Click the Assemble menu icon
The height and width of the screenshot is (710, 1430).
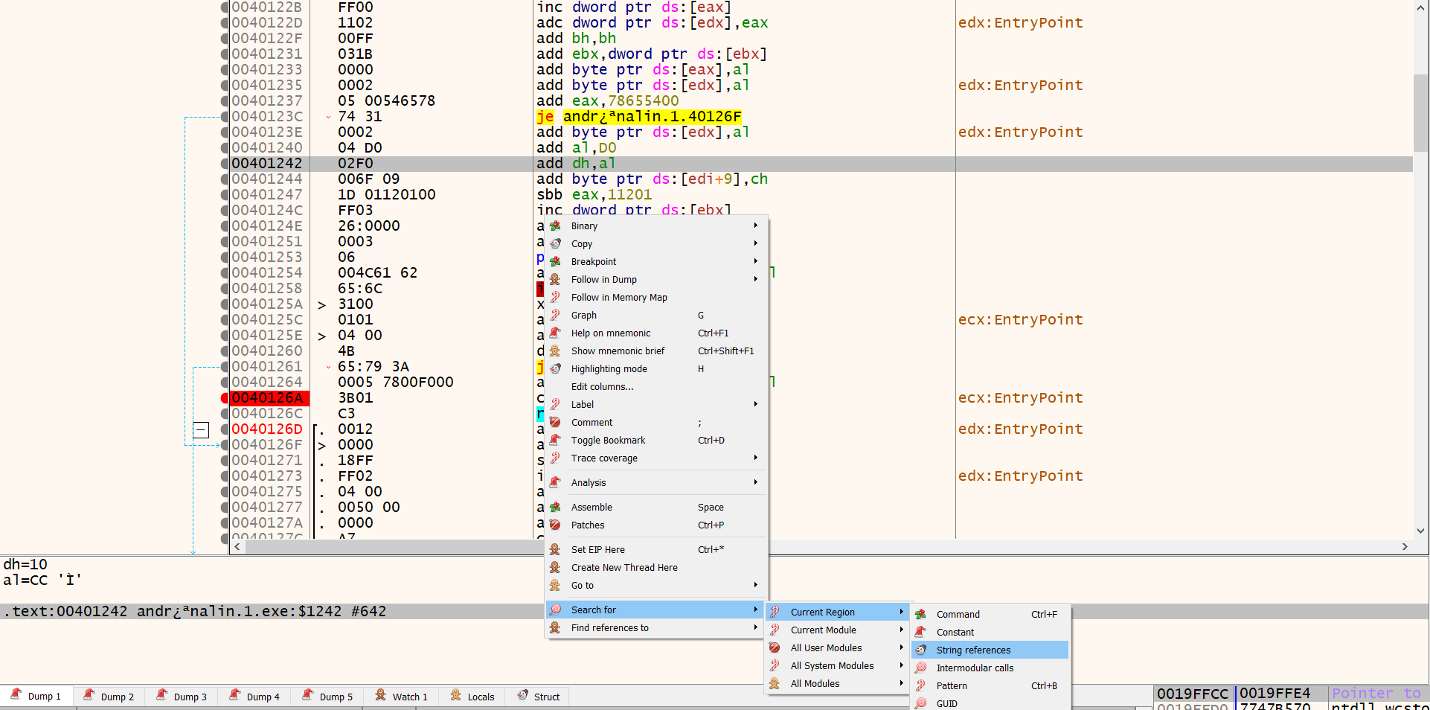point(555,507)
